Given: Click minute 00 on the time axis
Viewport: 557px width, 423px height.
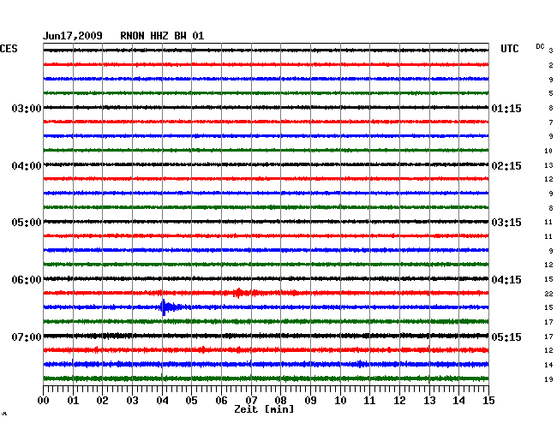Looking at the screenshot, I should click(44, 400).
